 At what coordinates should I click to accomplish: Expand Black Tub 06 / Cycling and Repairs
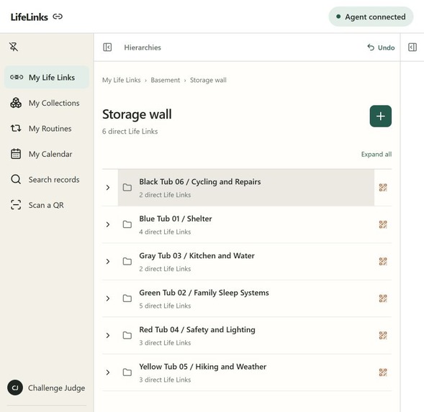(108, 187)
